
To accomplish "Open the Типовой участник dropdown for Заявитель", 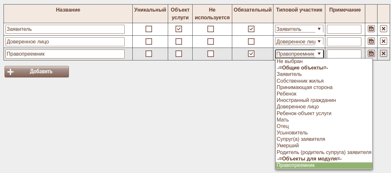I will click(299, 29).
